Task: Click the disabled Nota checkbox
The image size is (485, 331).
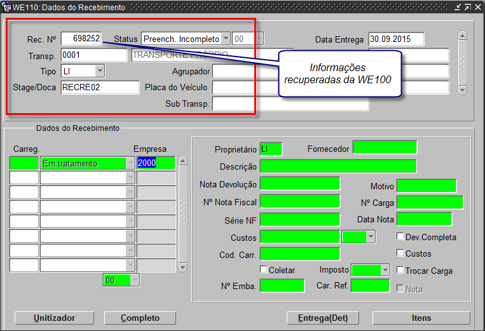Action: coord(400,288)
